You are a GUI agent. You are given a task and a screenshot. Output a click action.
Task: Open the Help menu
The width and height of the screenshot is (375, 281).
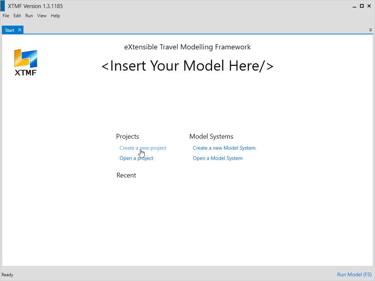[x=55, y=16]
